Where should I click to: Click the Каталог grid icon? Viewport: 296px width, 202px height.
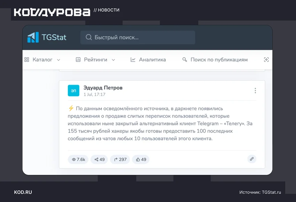[27, 60]
